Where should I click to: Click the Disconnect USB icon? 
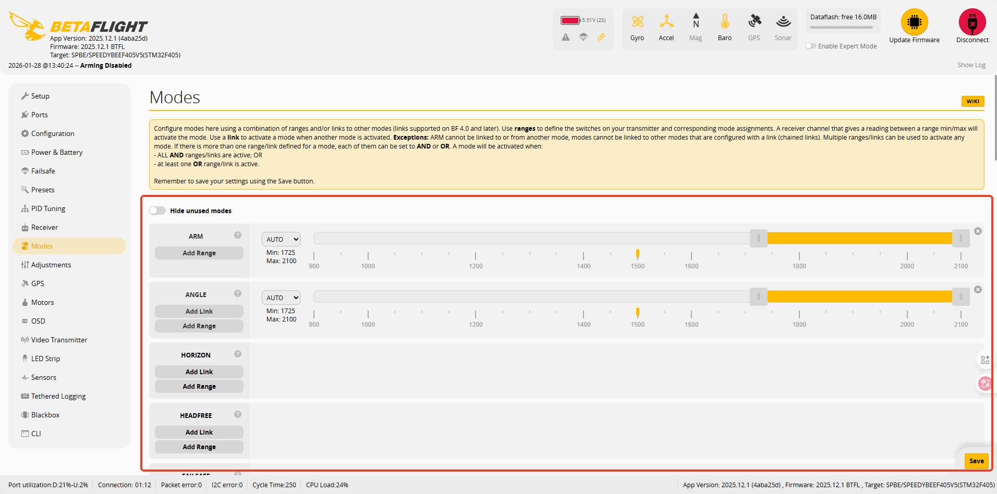coord(972,22)
